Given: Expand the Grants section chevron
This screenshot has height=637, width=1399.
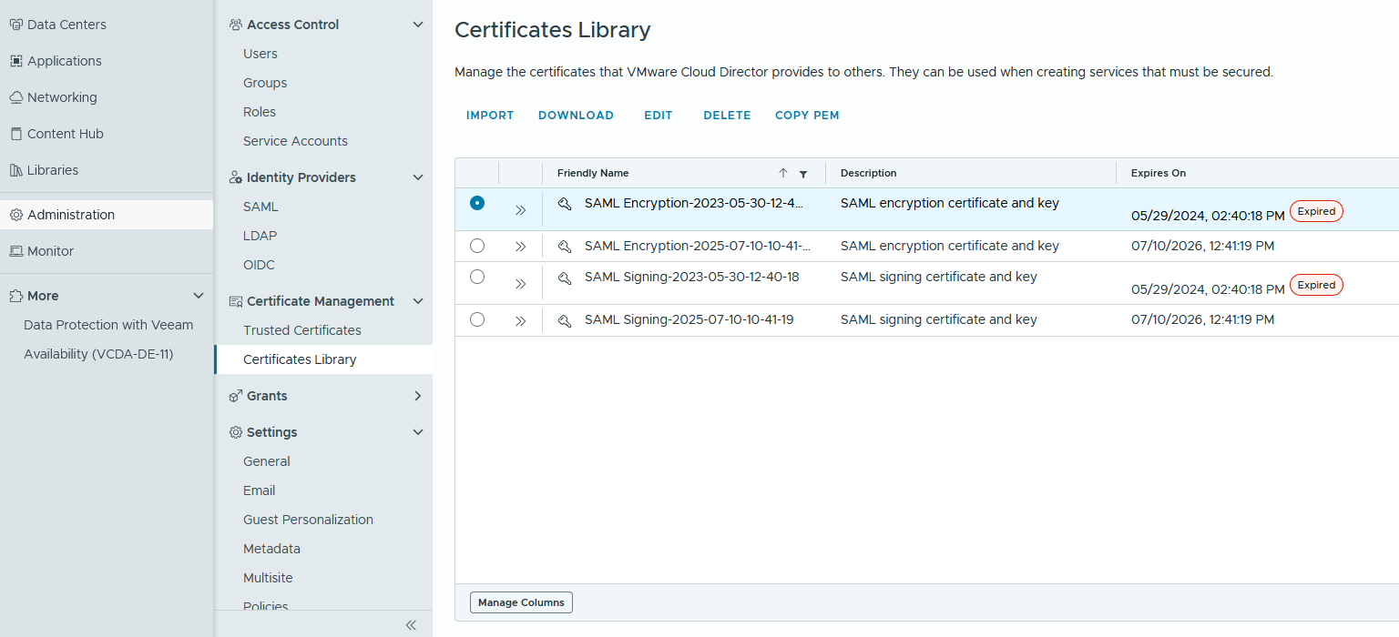Looking at the screenshot, I should (418, 396).
